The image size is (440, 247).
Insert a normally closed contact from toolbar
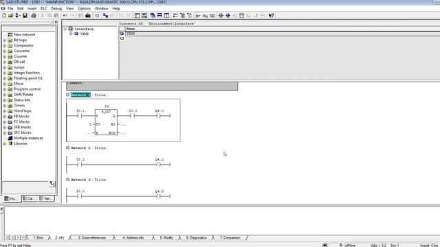[228, 15]
